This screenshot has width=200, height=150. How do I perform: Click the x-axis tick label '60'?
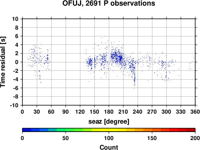(51, 112)
